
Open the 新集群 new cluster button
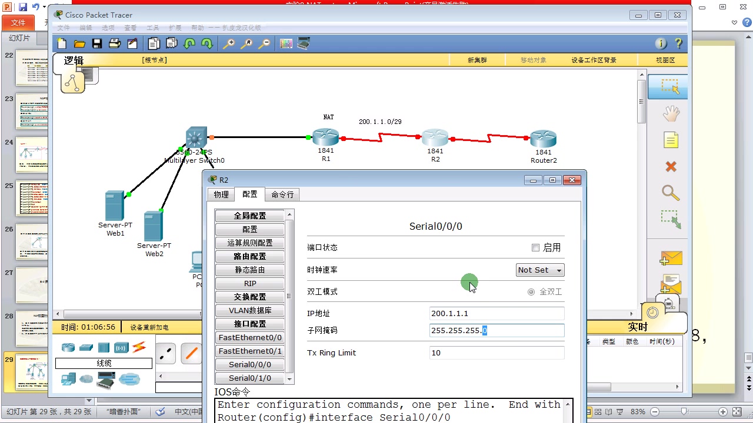[x=477, y=60]
